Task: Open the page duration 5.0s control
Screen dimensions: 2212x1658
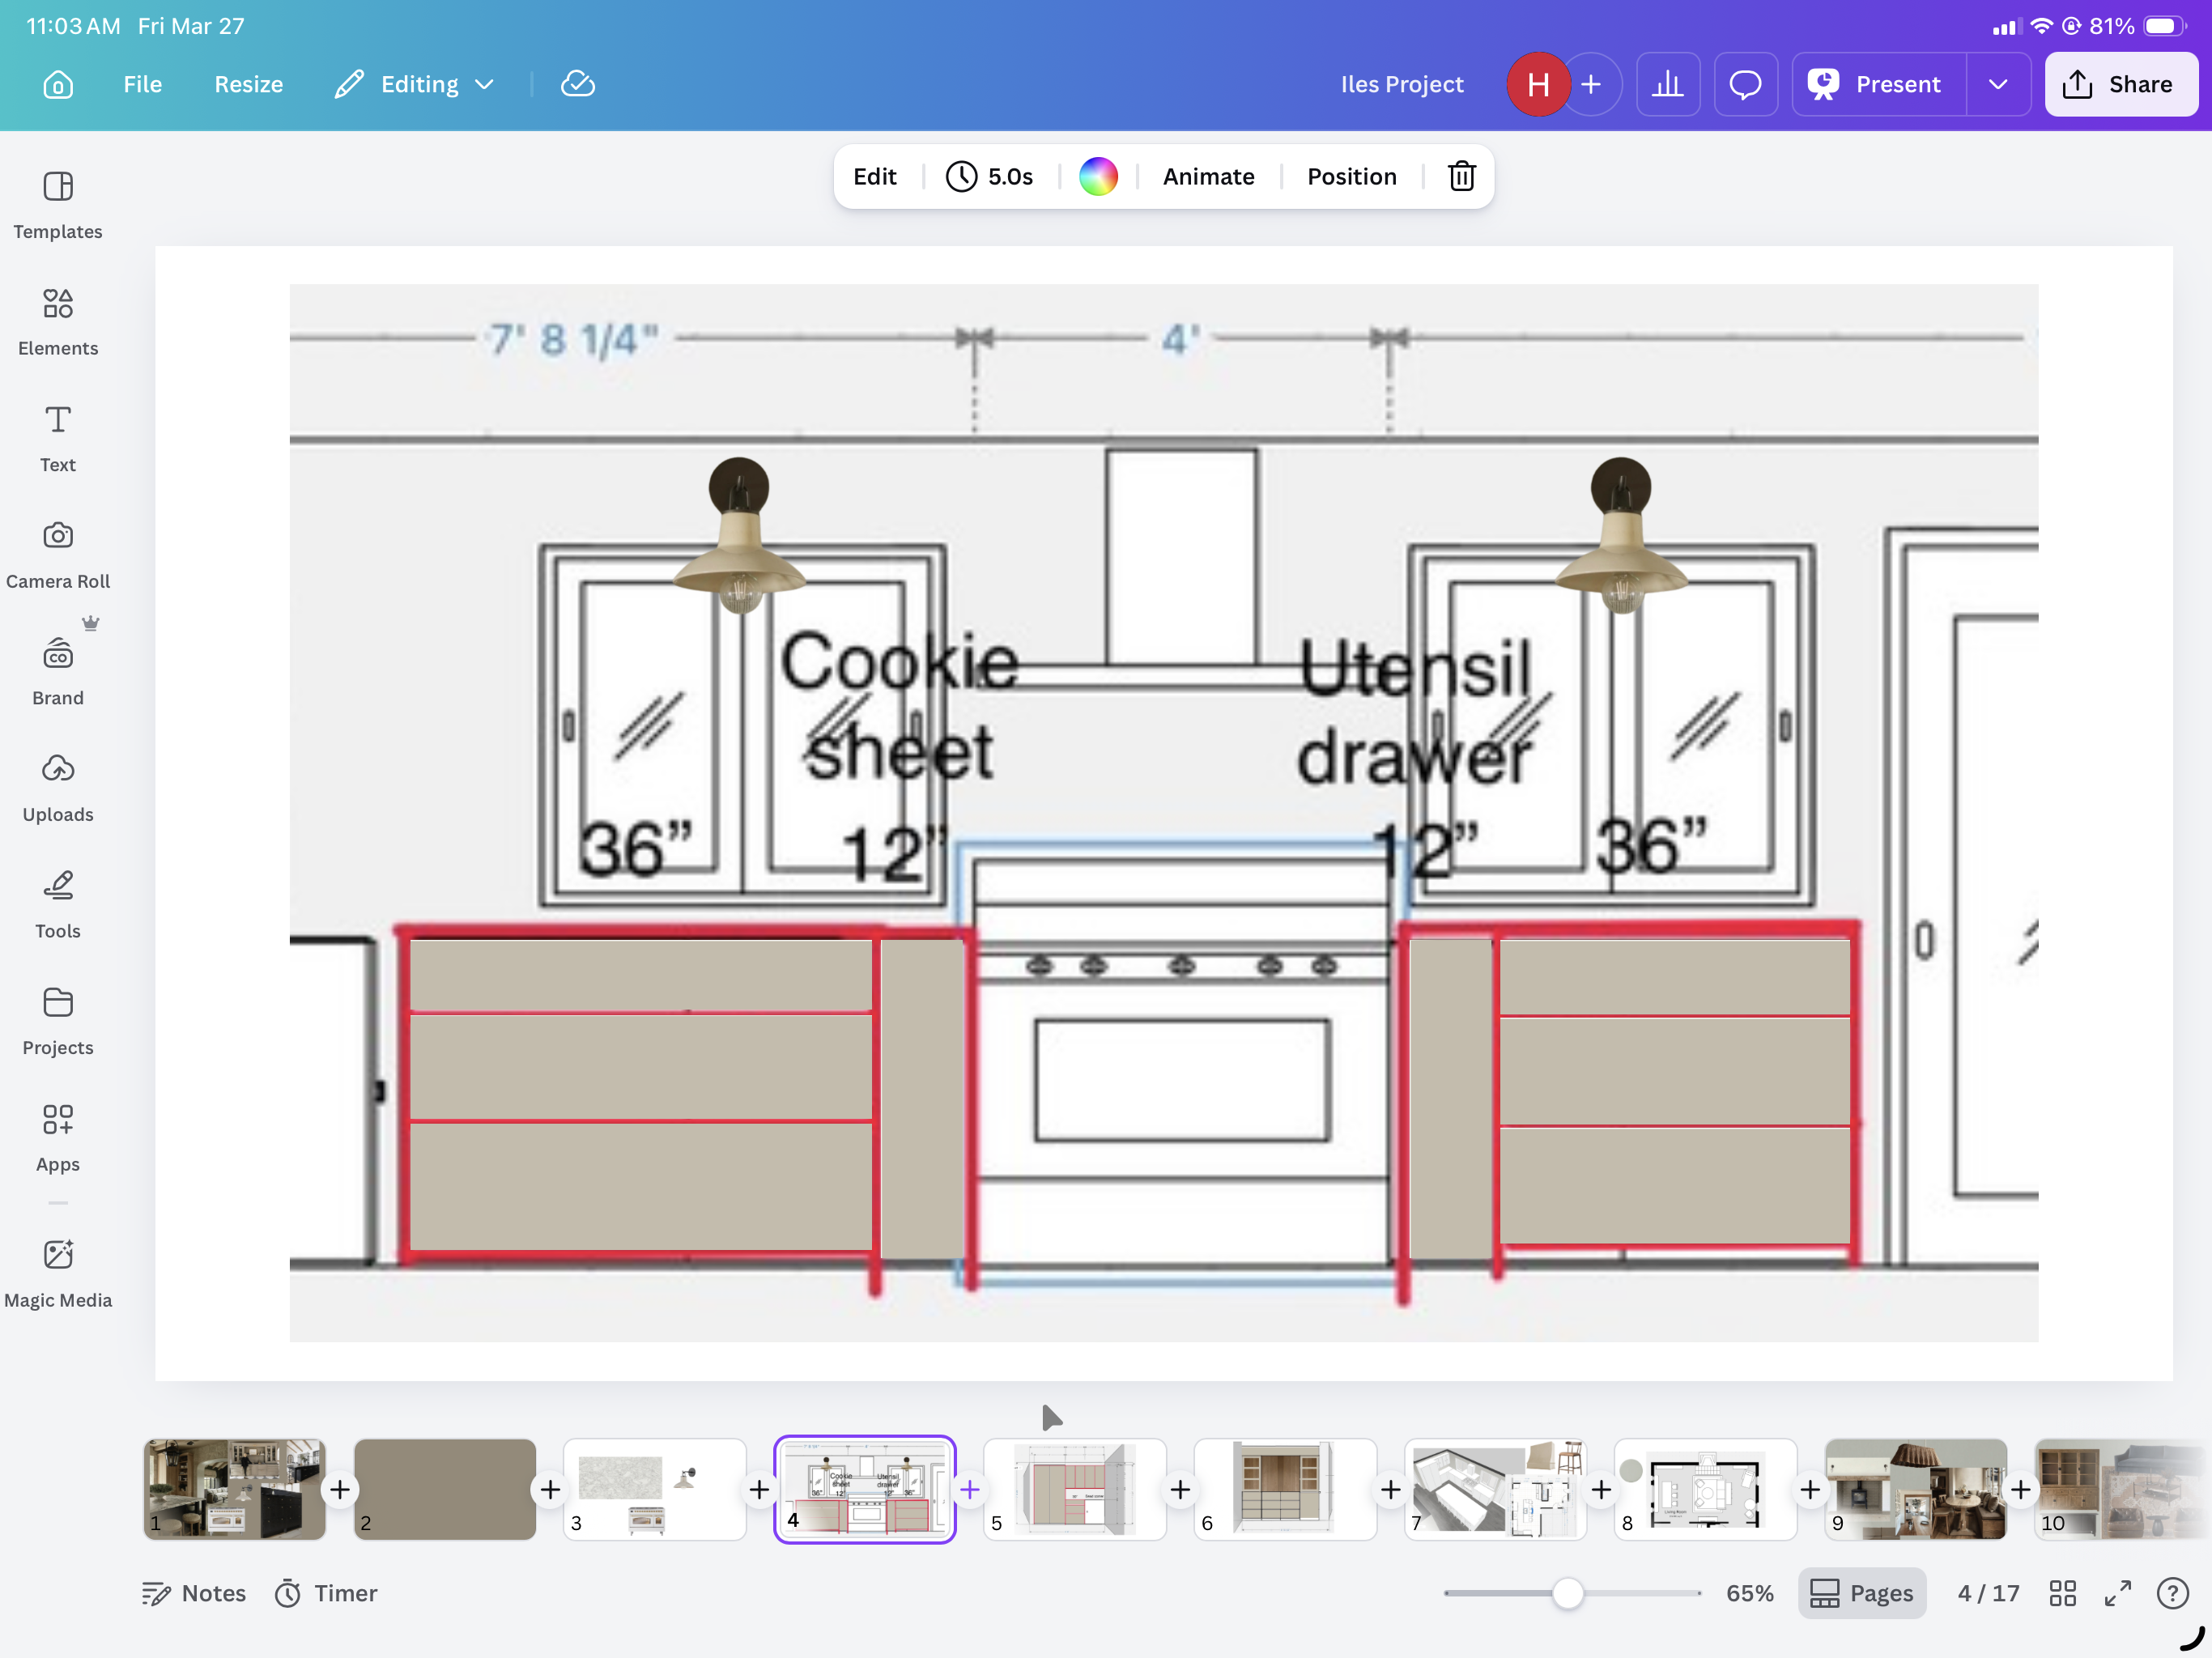Action: point(990,177)
